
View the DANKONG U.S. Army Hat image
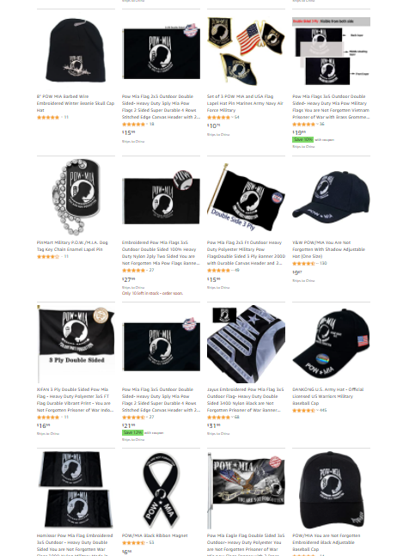pyautogui.click(x=331, y=343)
